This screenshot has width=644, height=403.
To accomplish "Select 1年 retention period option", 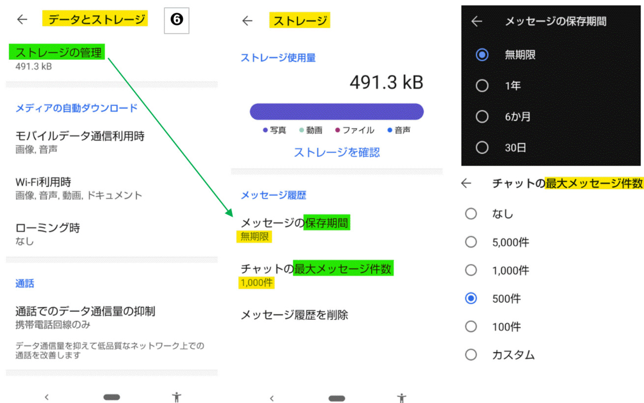I will [482, 86].
